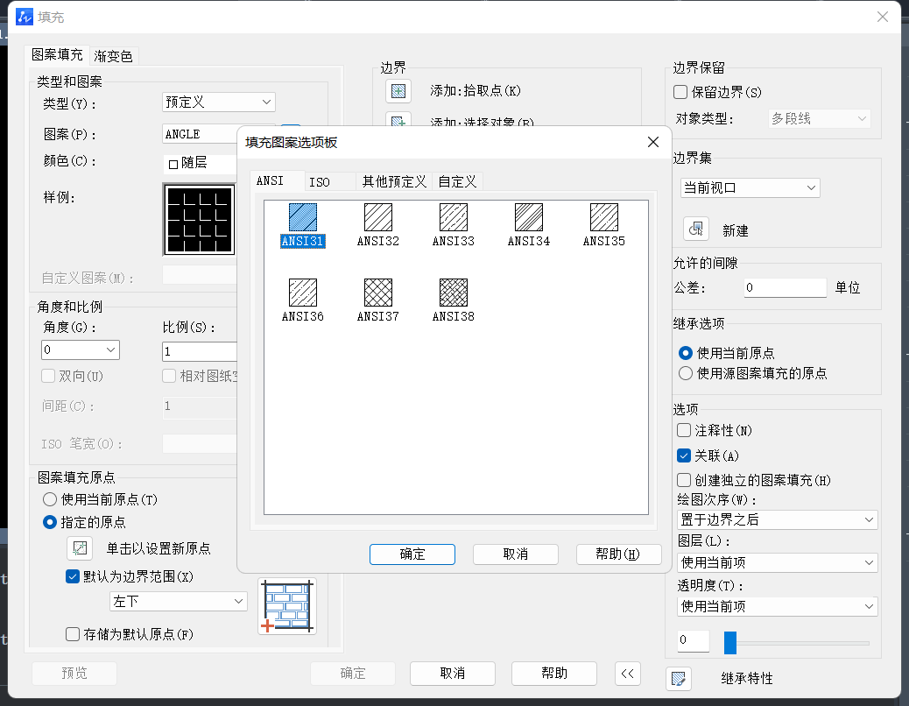Open the draw order dropdown
This screenshot has width=909, height=706.
pyautogui.click(x=778, y=520)
